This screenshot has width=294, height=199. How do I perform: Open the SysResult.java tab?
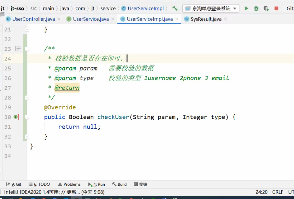pyautogui.click(x=206, y=19)
